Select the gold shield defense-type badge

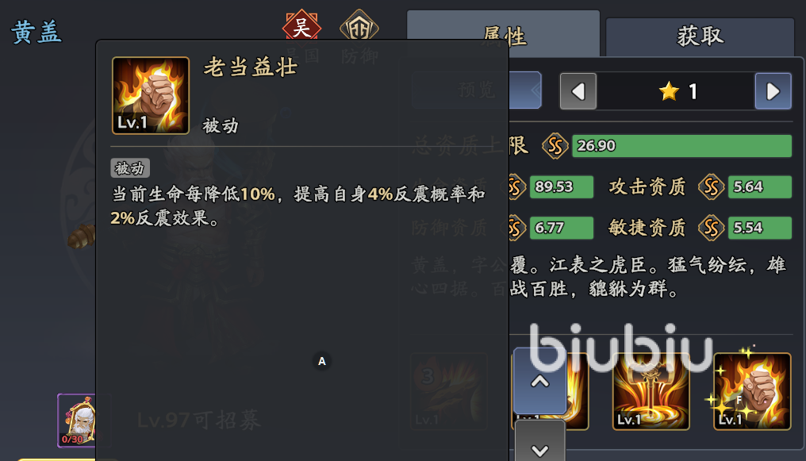pyautogui.click(x=359, y=27)
